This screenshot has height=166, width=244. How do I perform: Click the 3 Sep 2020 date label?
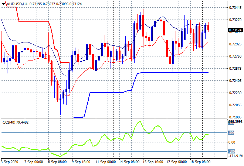pos(10,162)
